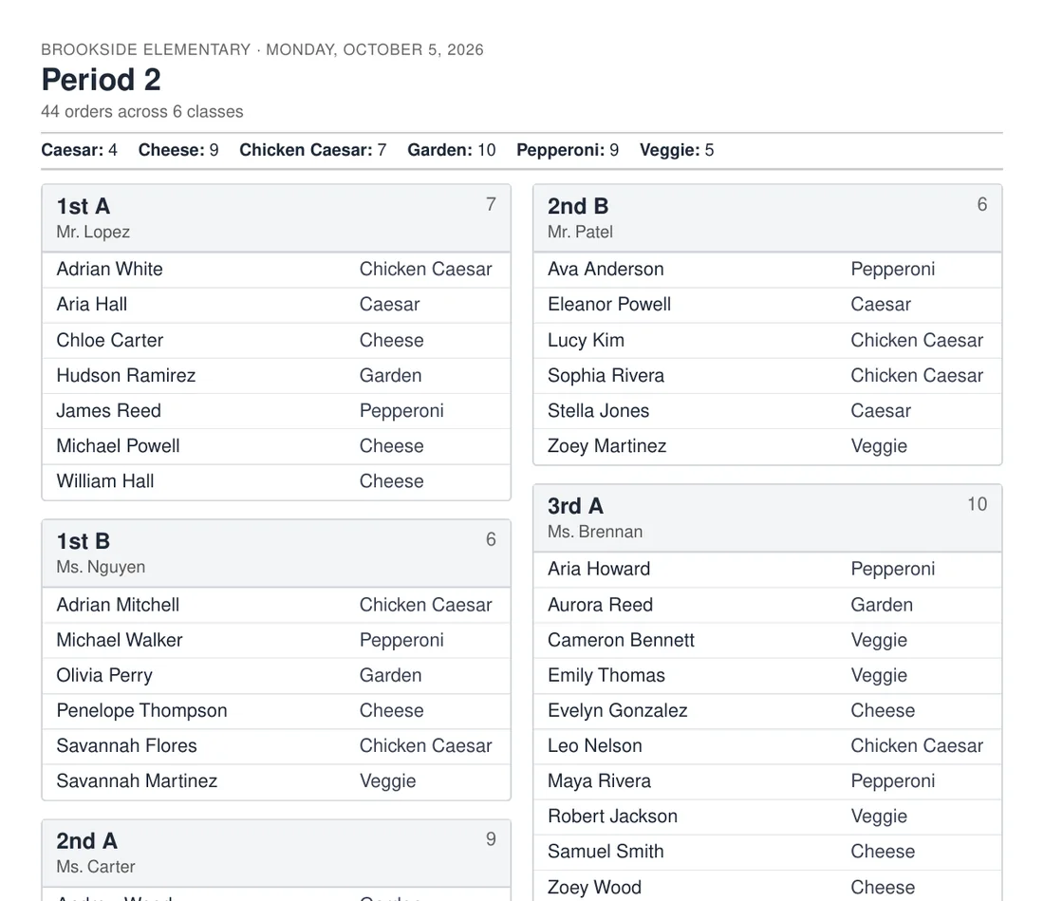Click Aria Hall's Caesar order
The width and height of the screenshot is (1044, 901).
point(389,305)
